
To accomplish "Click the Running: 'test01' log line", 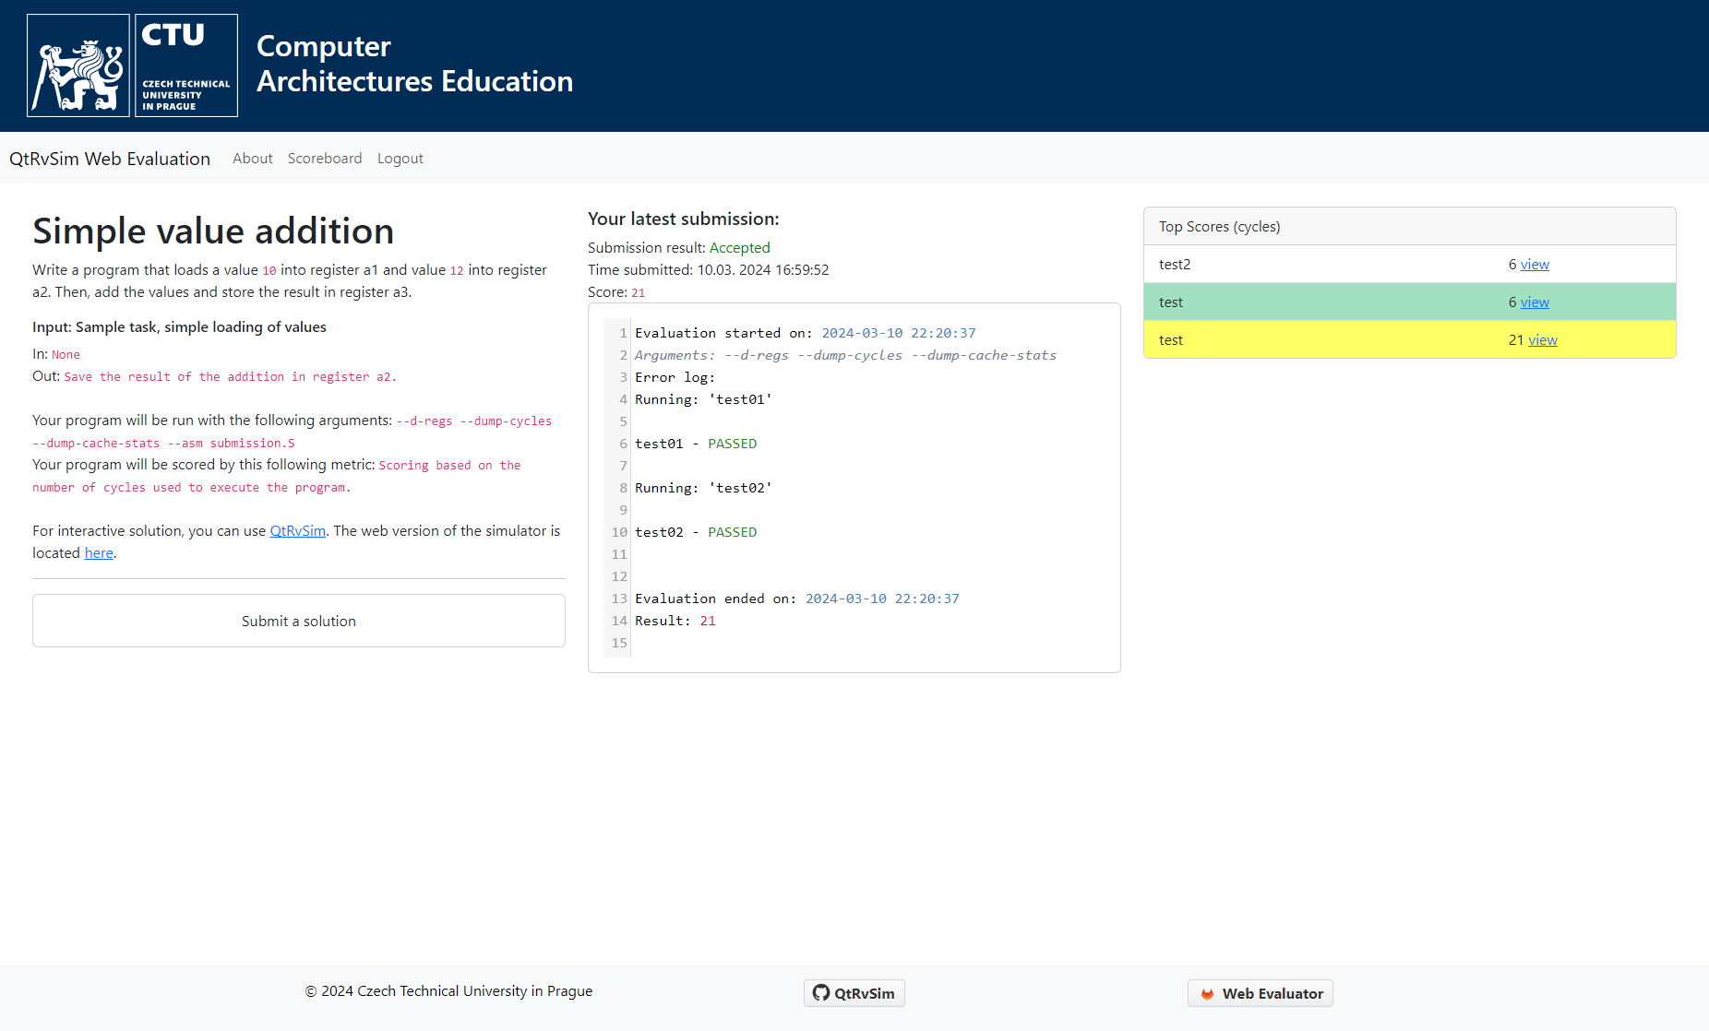I will [x=703, y=399].
